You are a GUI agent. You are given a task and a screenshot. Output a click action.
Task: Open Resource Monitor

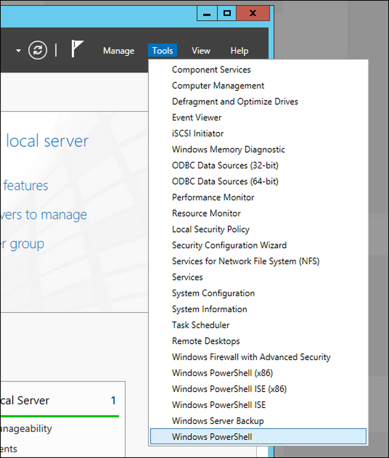258,213
